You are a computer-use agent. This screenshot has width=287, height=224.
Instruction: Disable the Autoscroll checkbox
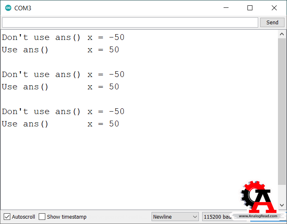(x=7, y=217)
